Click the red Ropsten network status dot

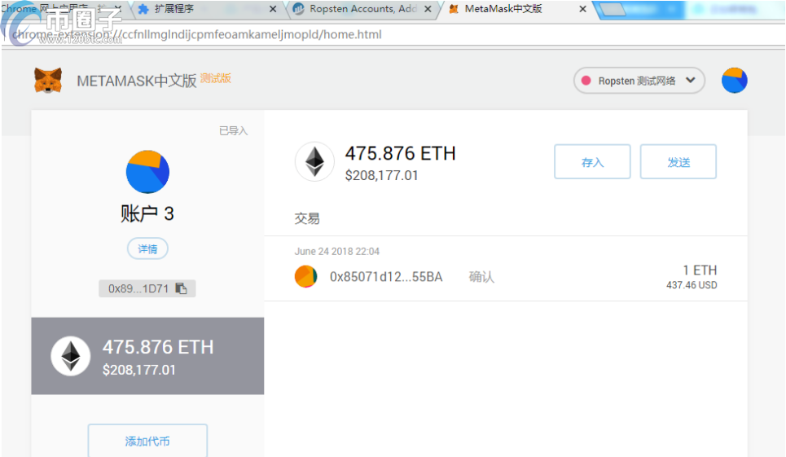point(586,81)
